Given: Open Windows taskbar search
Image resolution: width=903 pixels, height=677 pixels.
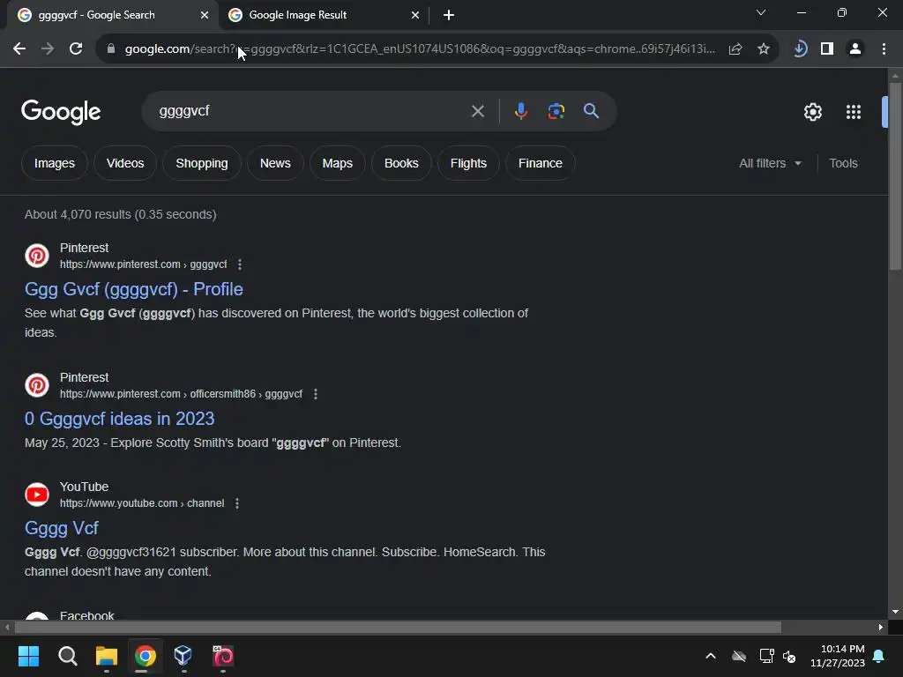Looking at the screenshot, I should (x=68, y=656).
